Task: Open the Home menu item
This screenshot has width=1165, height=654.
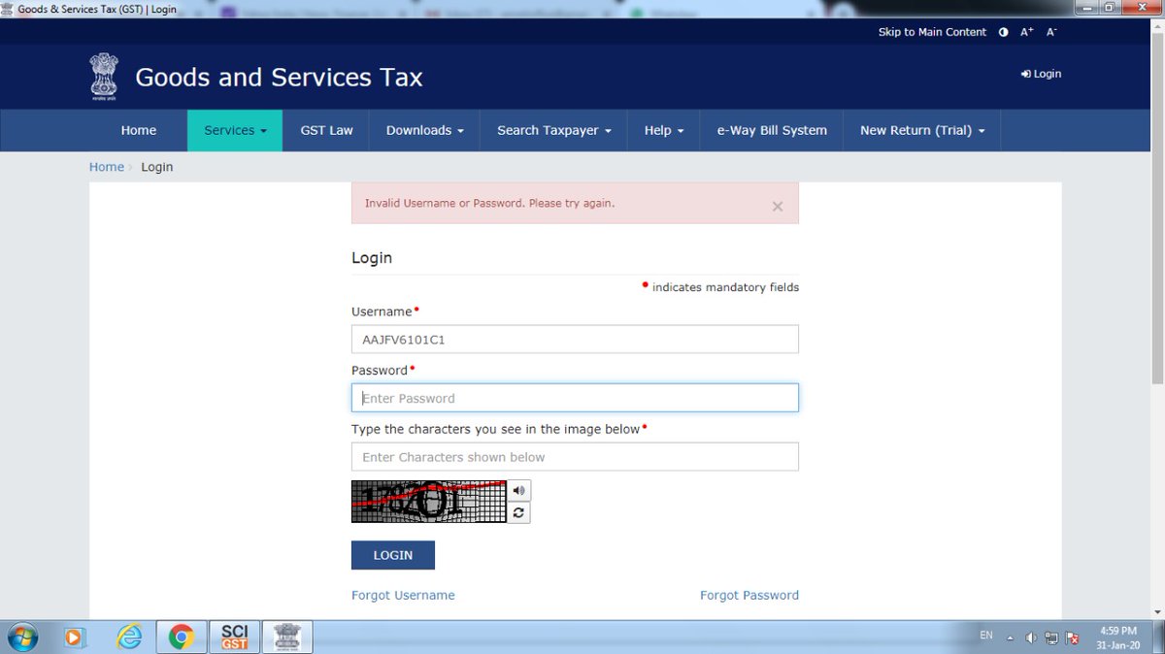Action: coord(139,130)
